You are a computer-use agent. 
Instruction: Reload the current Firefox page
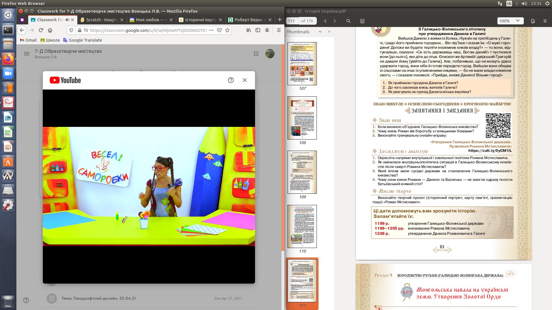point(41,30)
